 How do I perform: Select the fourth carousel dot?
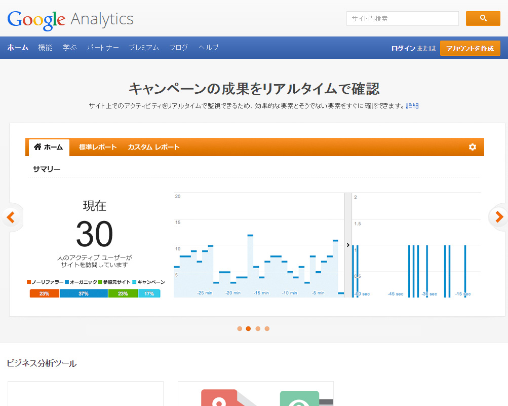[267, 328]
